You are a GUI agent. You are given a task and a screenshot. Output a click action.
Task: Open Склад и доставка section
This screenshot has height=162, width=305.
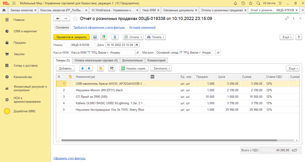pyautogui.click(x=26, y=66)
